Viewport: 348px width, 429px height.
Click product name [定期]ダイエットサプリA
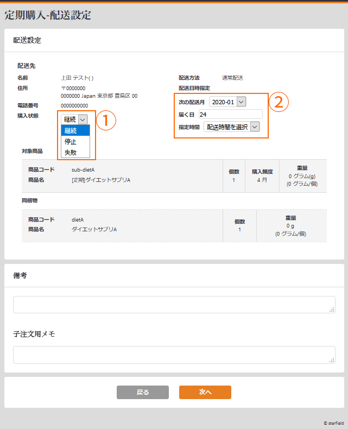coord(101,180)
